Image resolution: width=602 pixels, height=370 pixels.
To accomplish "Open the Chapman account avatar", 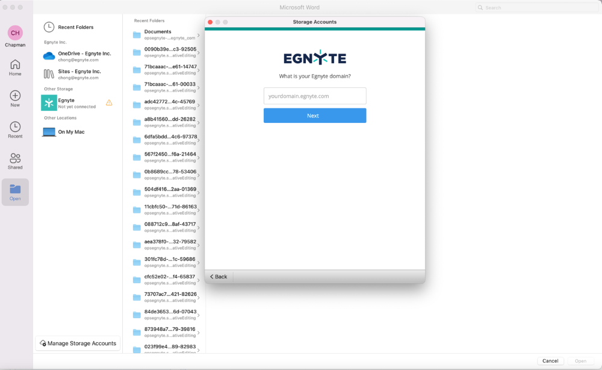I will click(15, 33).
